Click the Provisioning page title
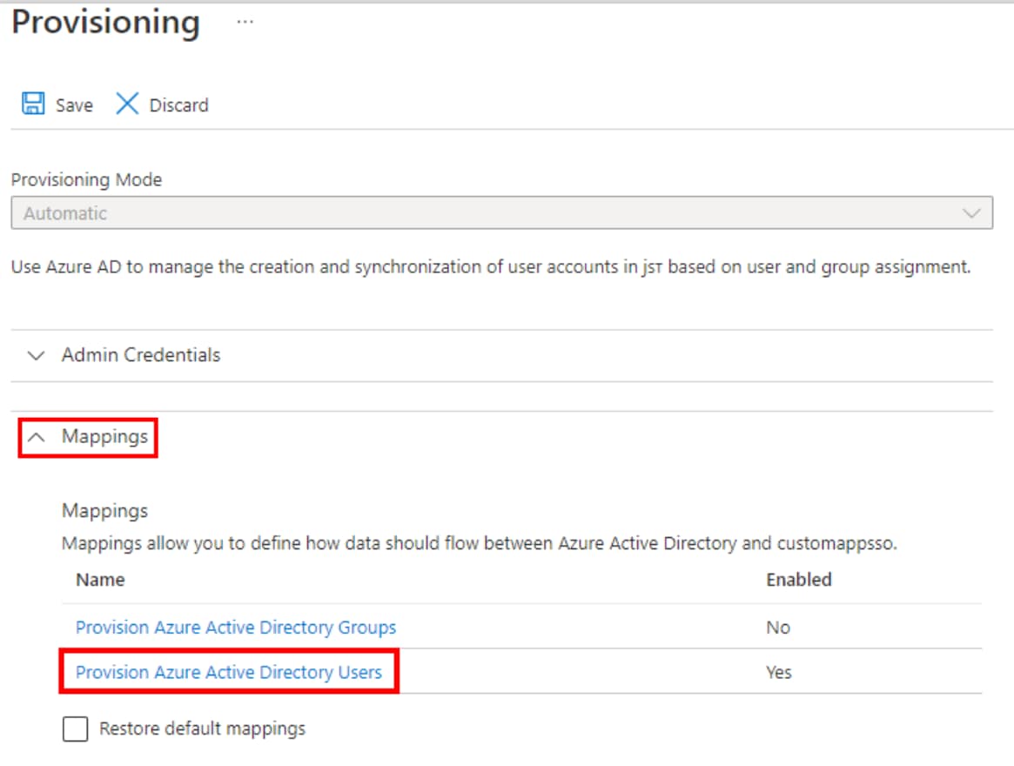 click(105, 23)
